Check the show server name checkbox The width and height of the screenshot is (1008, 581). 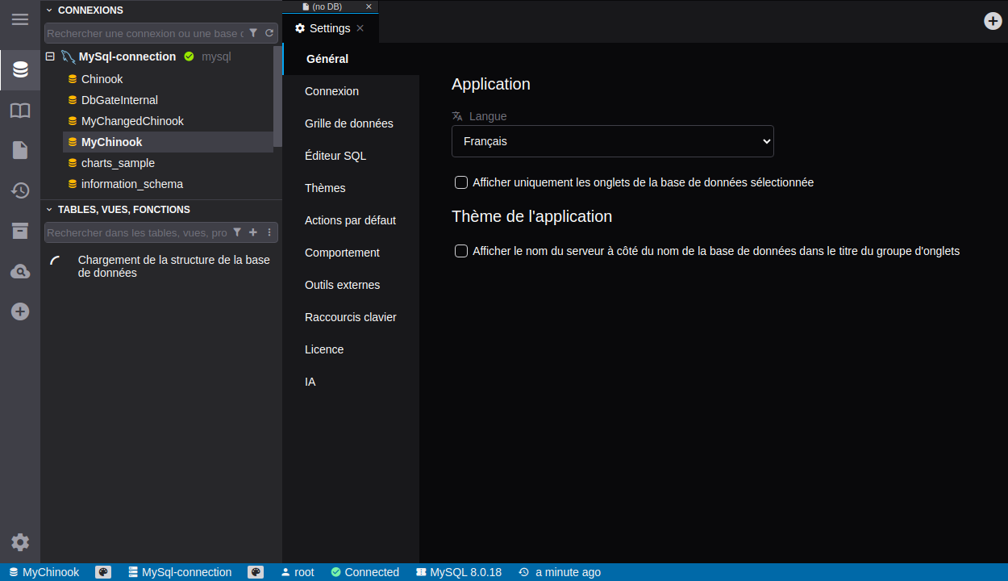click(461, 251)
